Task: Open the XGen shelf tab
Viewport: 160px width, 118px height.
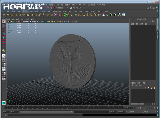Action: coord(106,11)
